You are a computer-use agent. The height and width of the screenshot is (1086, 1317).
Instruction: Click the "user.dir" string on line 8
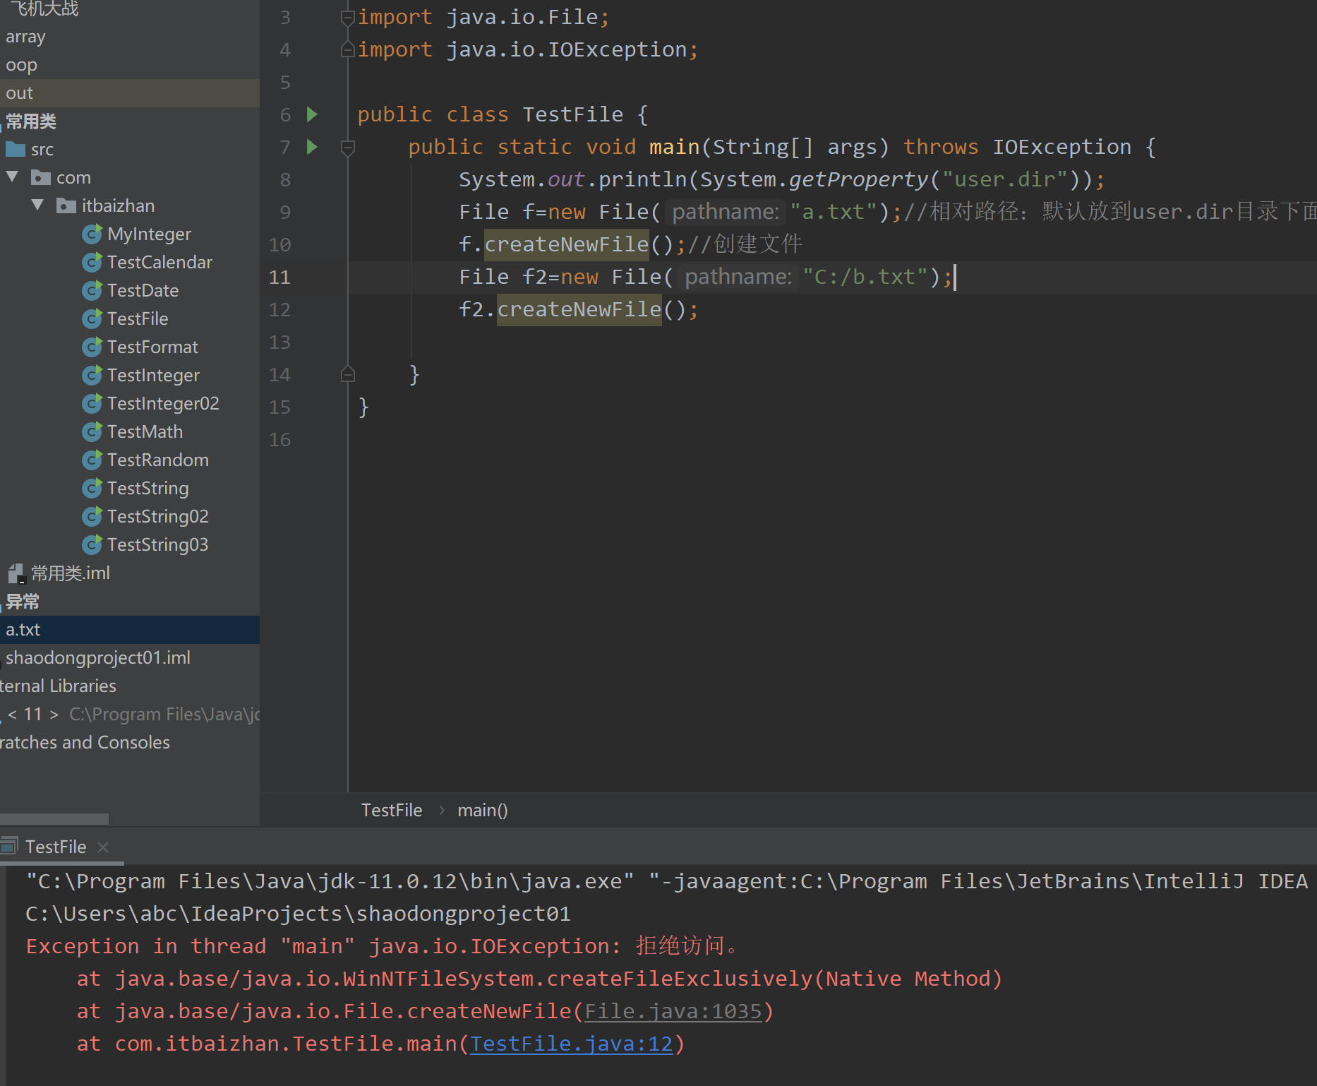pyautogui.click(x=1005, y=179)
